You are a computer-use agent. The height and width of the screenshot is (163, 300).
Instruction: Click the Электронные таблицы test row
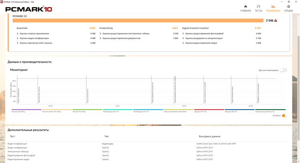click(18, 152)
